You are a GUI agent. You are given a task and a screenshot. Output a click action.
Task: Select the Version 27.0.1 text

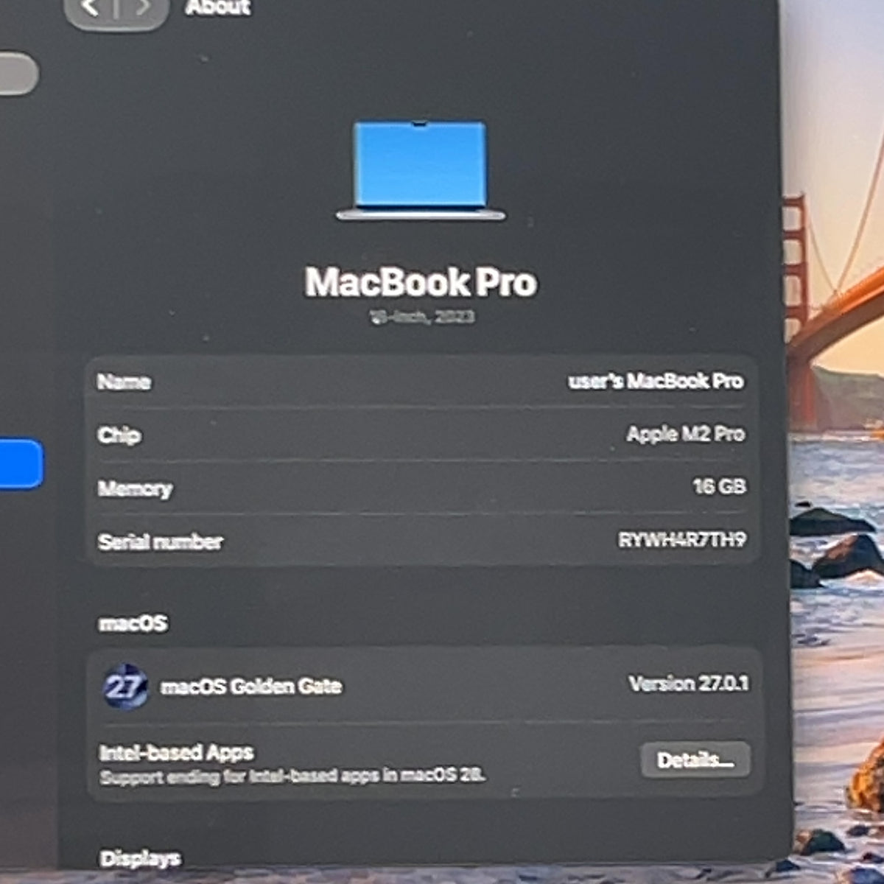(689, 684)
